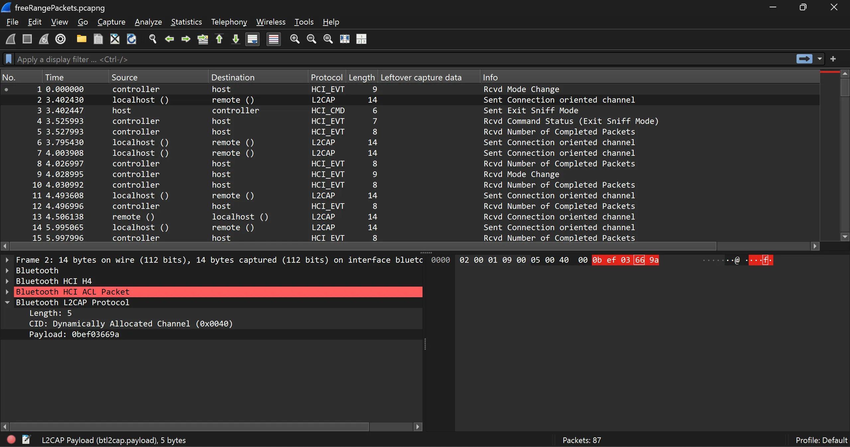
Task: Go to specified packet icon
Action: [203, 39]
